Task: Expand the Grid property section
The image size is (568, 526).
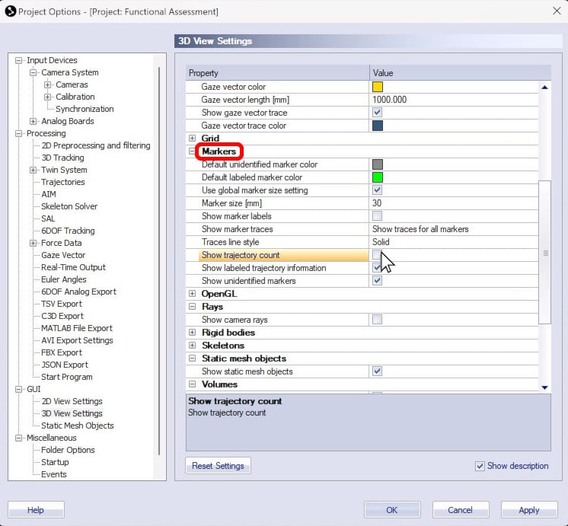Action: [192, 139]
